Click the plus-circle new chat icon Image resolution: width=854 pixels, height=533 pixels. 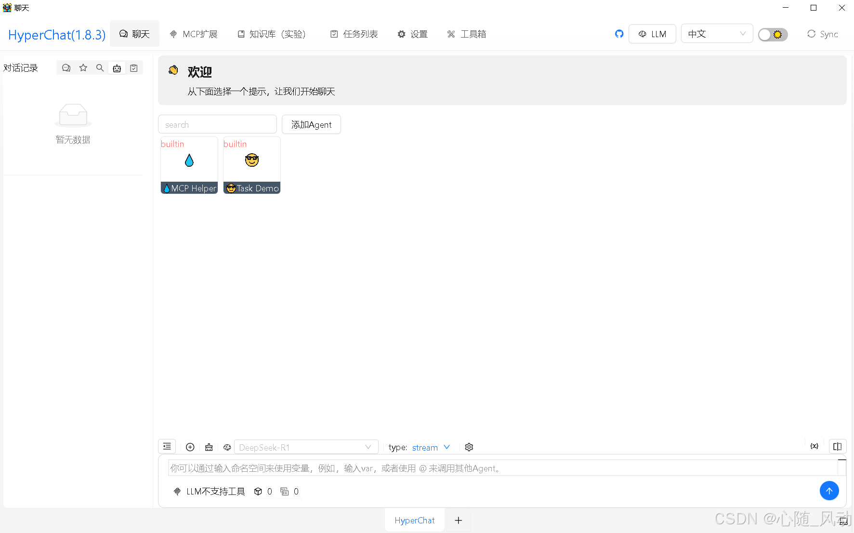(190, 447)
